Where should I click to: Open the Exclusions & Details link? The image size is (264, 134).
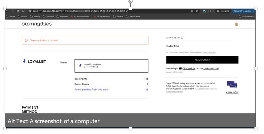175,91
